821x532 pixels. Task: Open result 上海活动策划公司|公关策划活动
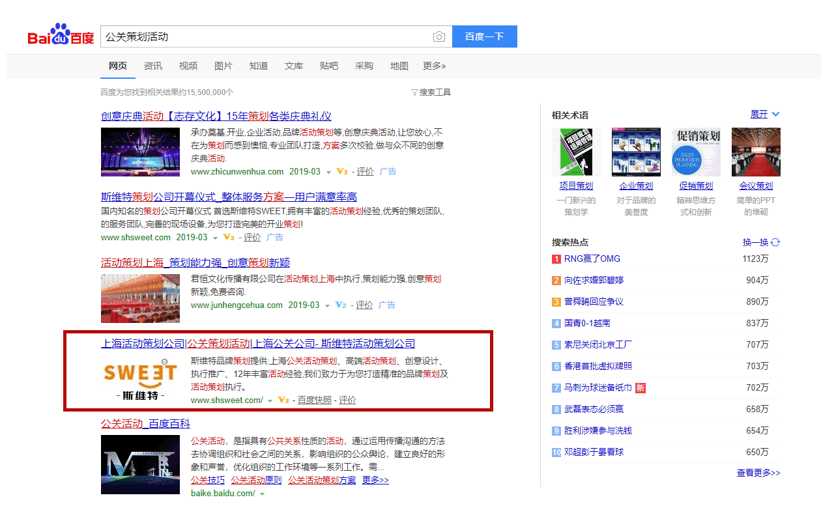[x=258, y=344]
